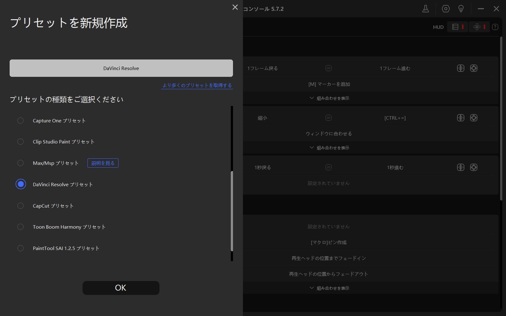The height and width of the screenshot is (316, 506).
Task: Open haptic feedback icon in [CTRL+=] row
Action: pyautogui.click(x=461, y=118)
